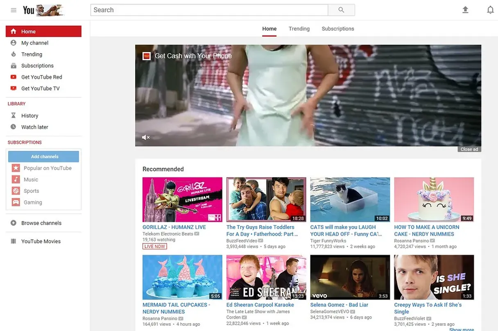Open the Gorillaz Humanz Live thumbnail
This screenshot has width=498, height=331.
pos(182,200)
